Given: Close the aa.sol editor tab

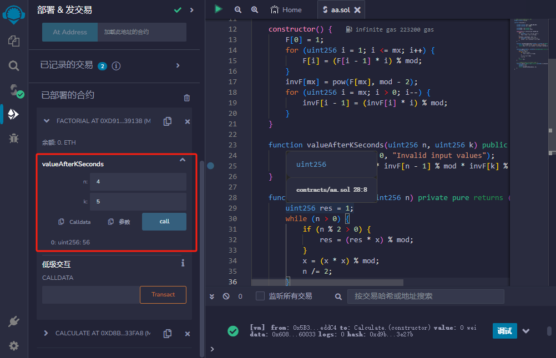Looking at the screenshot, I should tap(357, 10).
